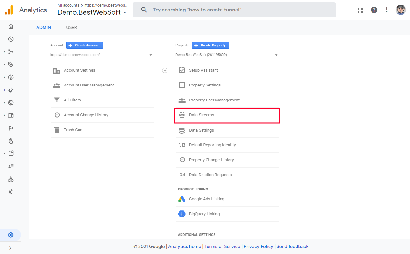
Task: Open the Terms of Service link
Action: pyautogui.click(x=222, y=246)
